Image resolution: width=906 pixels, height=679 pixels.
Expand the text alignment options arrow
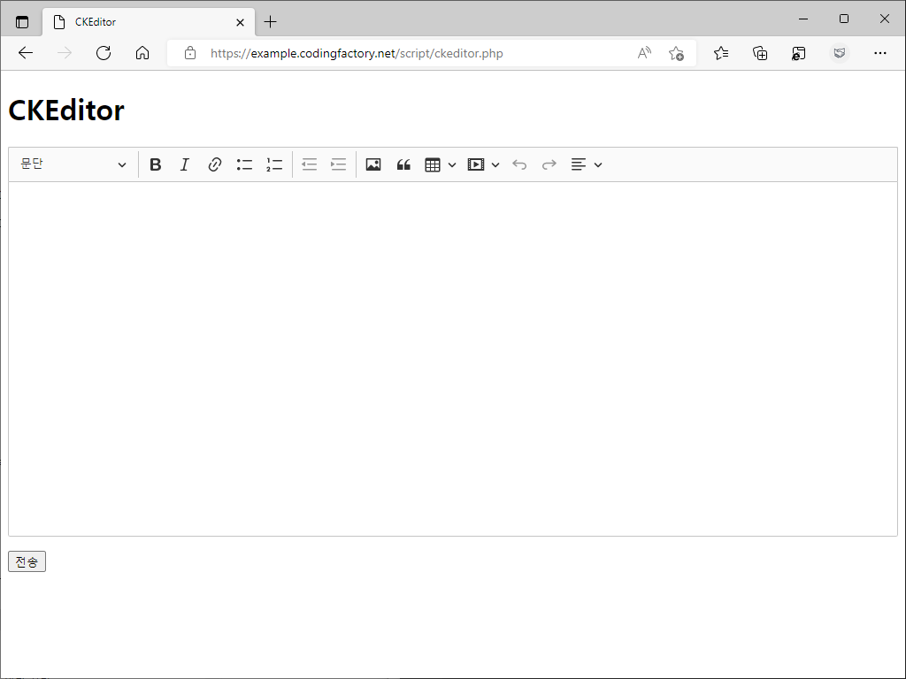(598, 165)
